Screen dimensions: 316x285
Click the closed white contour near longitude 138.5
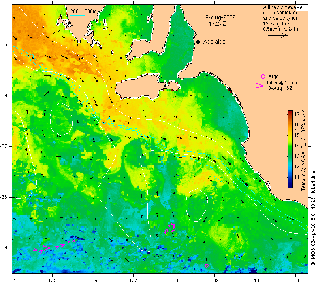(x=197, y=205)
